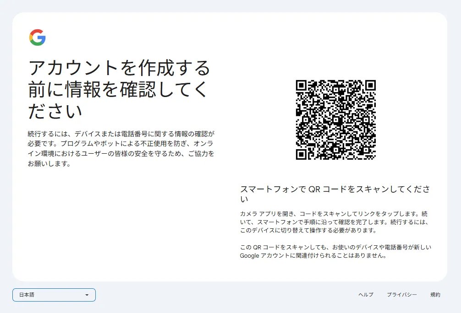Open the 日本語 language selector
This screenshot has width=461, height=313.
[54, 295]
